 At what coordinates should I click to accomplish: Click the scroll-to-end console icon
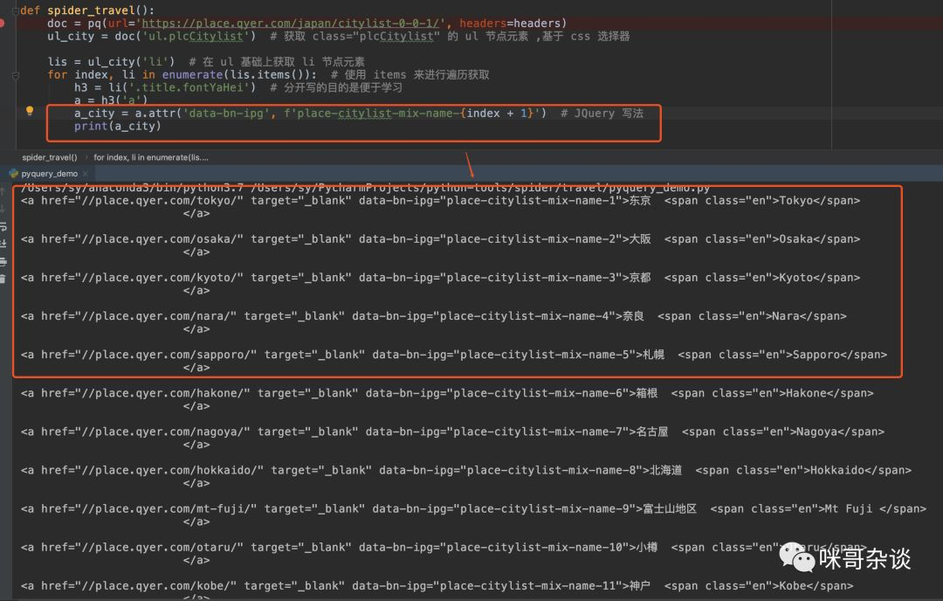click(3, 244)
